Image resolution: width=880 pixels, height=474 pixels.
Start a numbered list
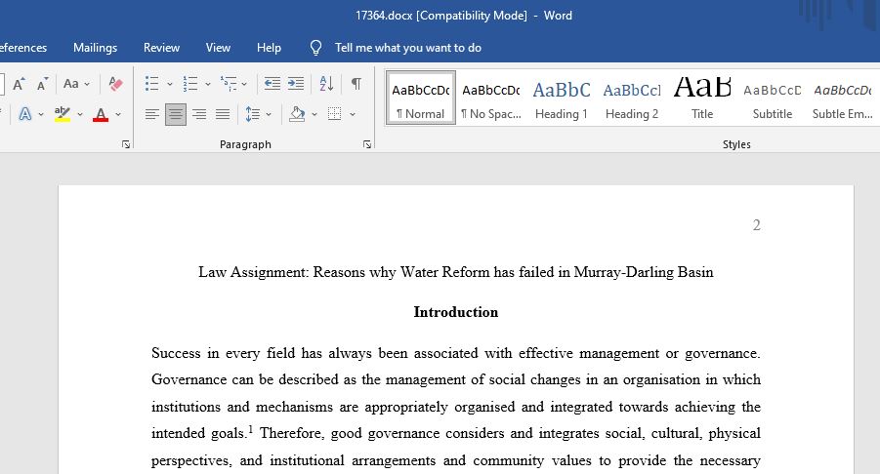(x=190, y=84)
